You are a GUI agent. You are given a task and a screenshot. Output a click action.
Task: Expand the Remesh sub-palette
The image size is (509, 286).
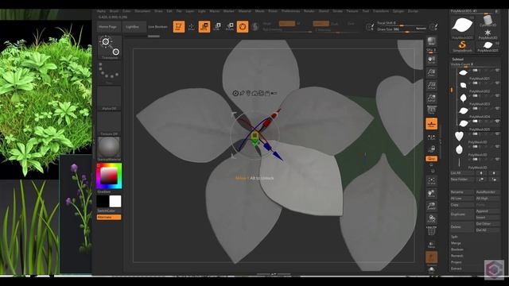[457, 256]
